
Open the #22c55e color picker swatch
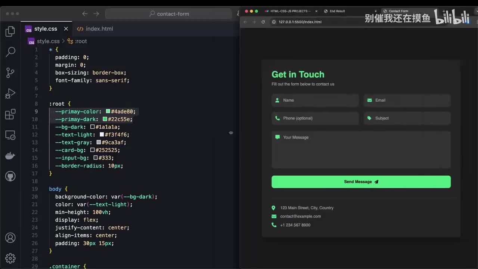tap(105, 119)
